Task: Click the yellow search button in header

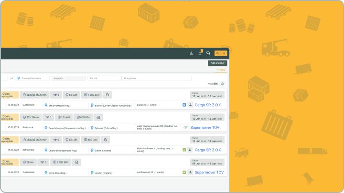Action: [218, 53]
